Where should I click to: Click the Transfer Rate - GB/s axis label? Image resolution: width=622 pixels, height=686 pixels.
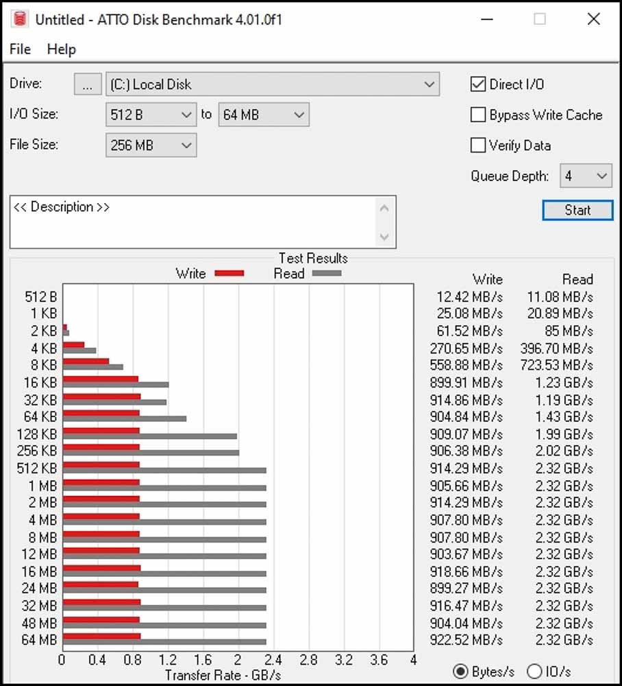coord(223,675)
